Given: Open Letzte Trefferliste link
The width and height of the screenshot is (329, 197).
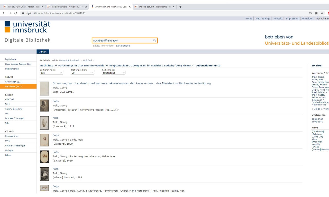Looking at the screenshot, I should click(x=103, y=46).
